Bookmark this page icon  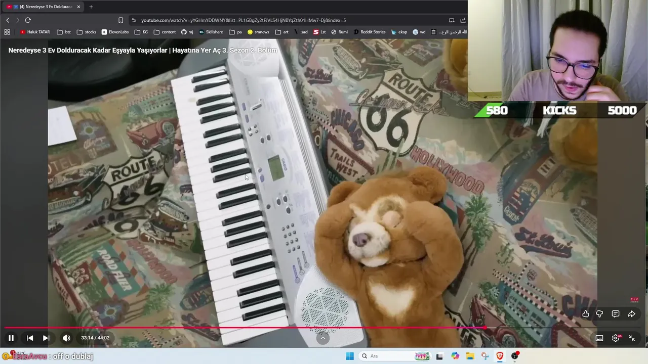[120, 20]
